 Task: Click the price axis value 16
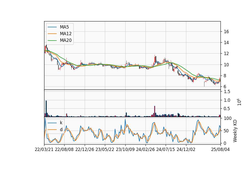click(226, 32)
